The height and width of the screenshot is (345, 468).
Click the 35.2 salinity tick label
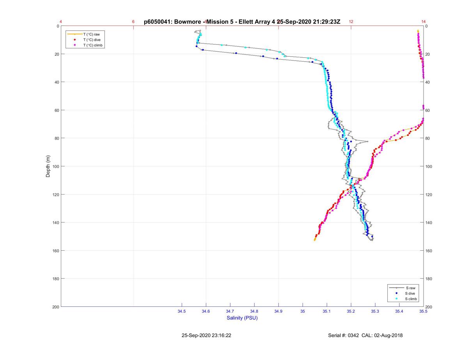click(x=351, y=311)
